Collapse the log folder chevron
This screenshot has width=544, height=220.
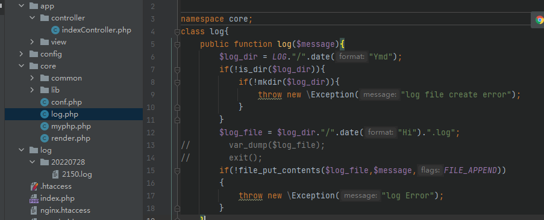tap(22, 150)
